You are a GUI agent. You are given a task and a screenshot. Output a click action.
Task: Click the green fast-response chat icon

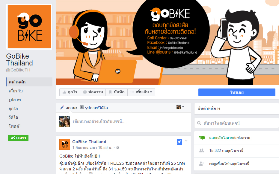click(202, 138)
